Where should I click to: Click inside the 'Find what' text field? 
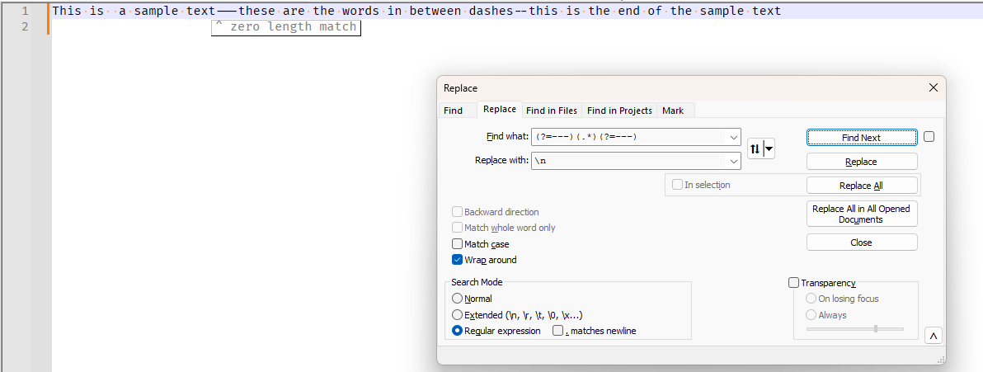coord(627,137)
